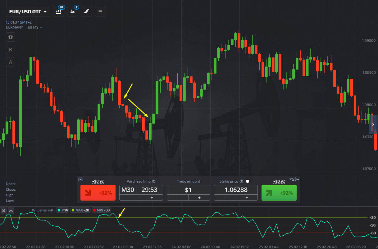Click the 24.02 19:12 time axis label
Image resolution: width=378 pixels, height=249 pixels.
click(x=239, y=247)
